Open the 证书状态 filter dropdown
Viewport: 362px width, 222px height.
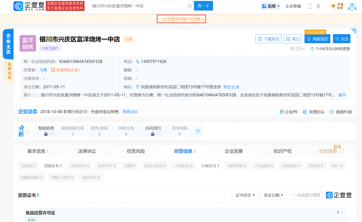pos(245,195)
